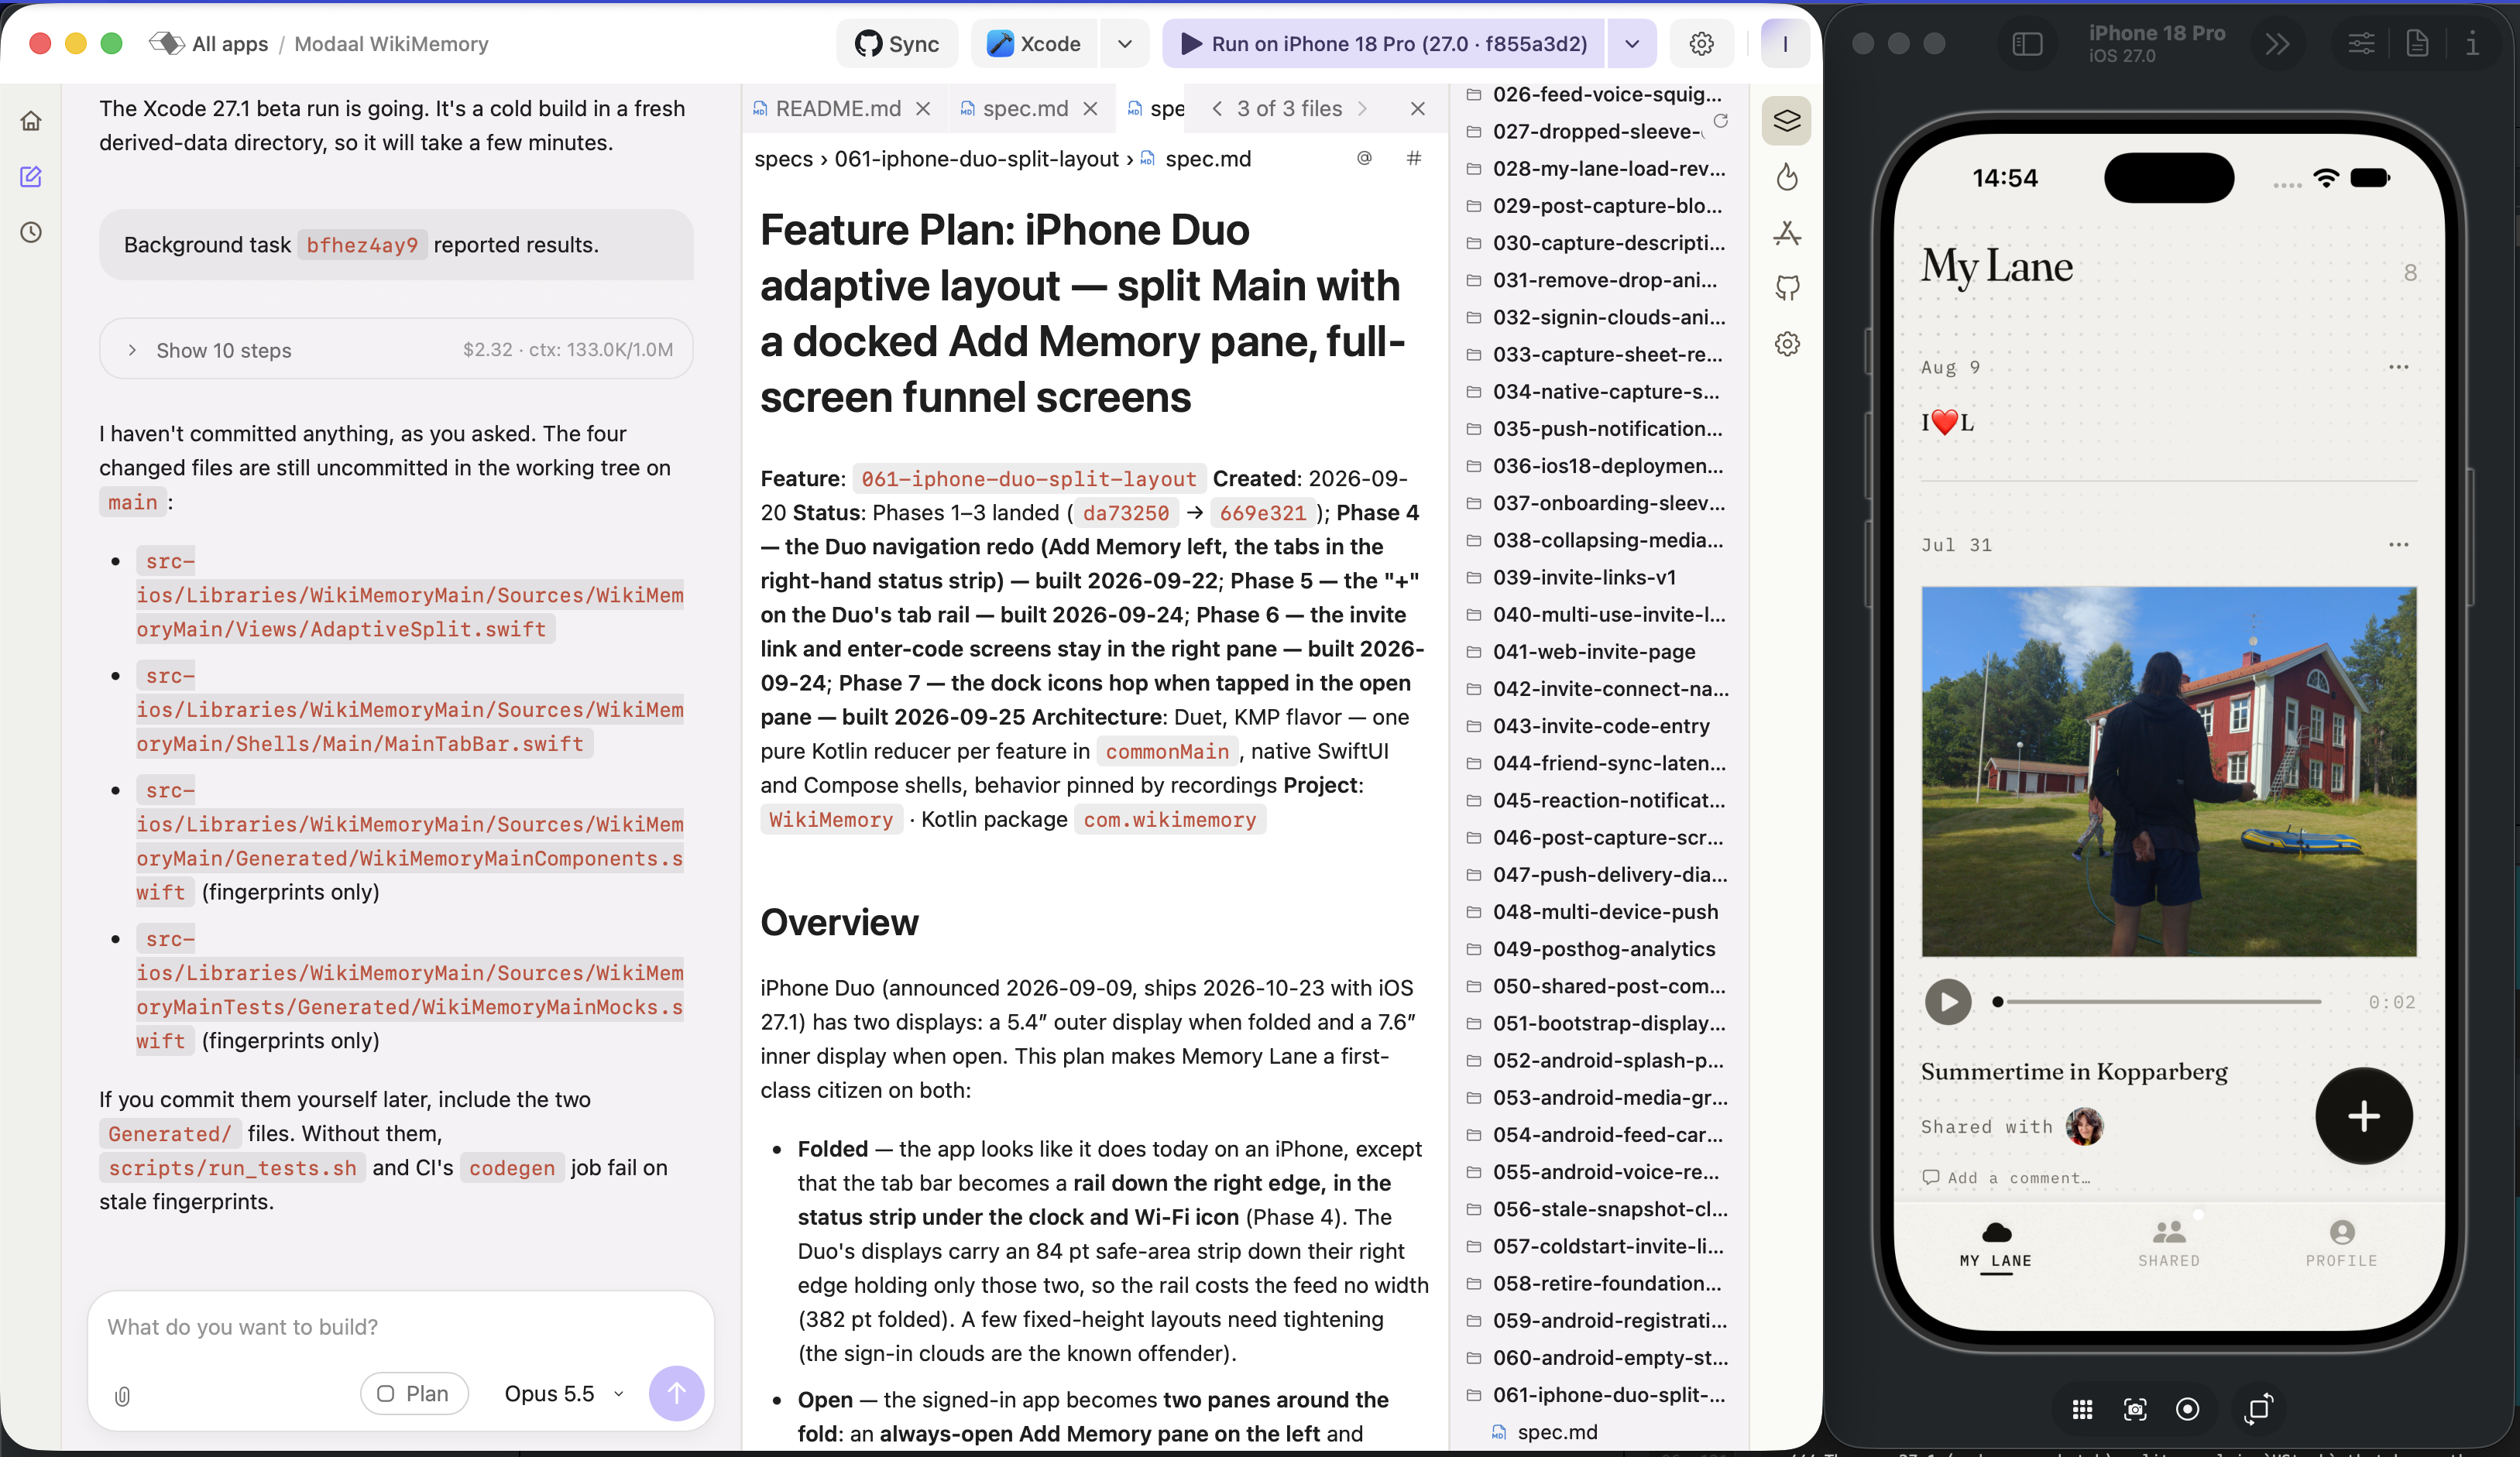The width and height of the screenshot is (2520, 1457).
Task: Click the attach paperclip icon
Action: pos(123,1395)
